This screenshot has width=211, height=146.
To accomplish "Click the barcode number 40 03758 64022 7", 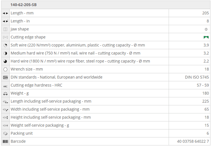I will (193, 141).
